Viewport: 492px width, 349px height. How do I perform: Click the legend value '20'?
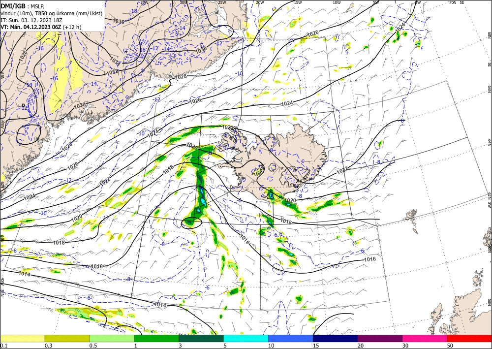click(361, 346)
